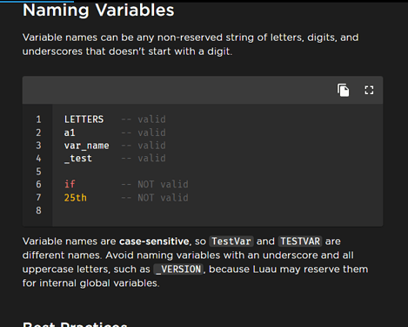Click line number 5 in the gutter
This screenshot has height=327, width=408.
coord(38,172)
